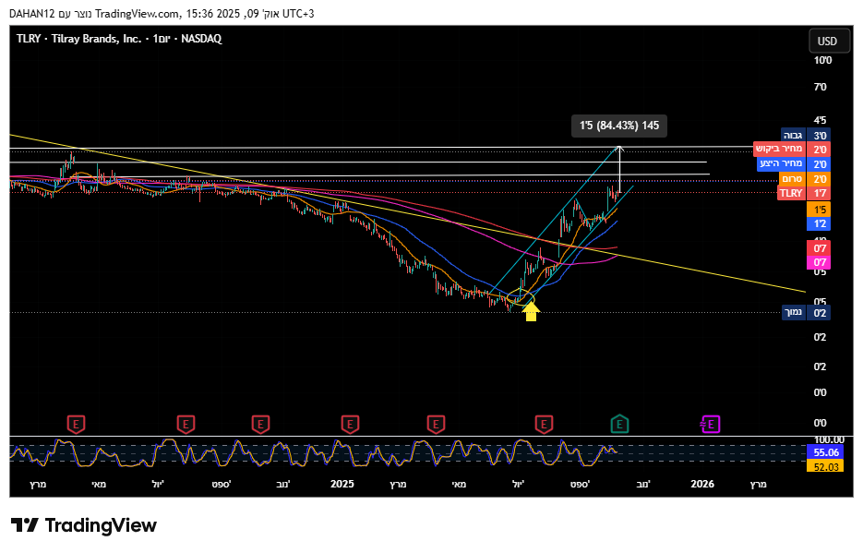Click the 'מחיר היצע' ask price label
Screen dimensions: 863x553
tap(781, 163)
